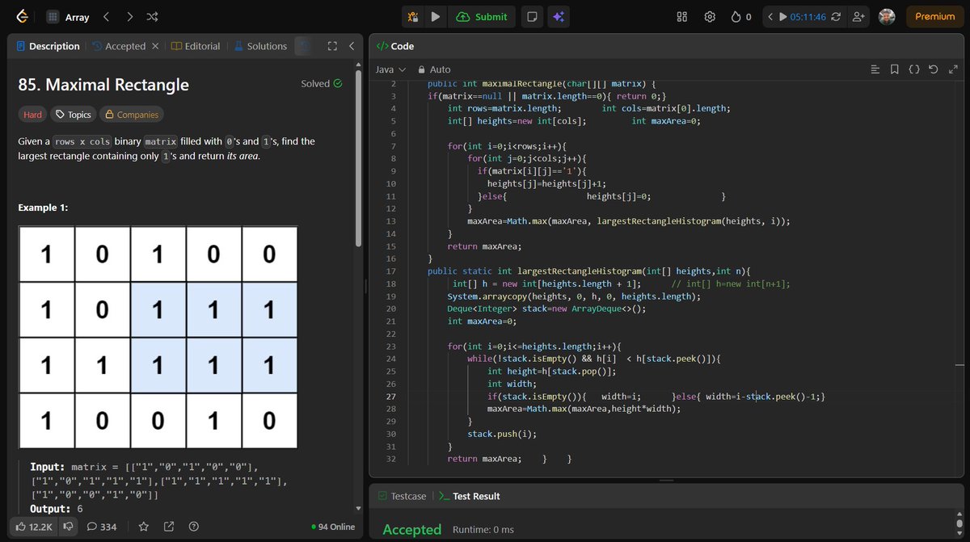970x542 pixels.
Task: Click code line 'stack.push(i);'
Action: 502,434
